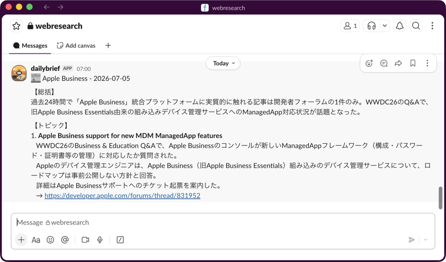
Task: Send the message with arrow button
Action: pos(412,240)
